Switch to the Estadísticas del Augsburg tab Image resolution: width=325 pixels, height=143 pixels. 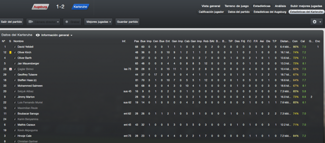(x=270, y=12)
